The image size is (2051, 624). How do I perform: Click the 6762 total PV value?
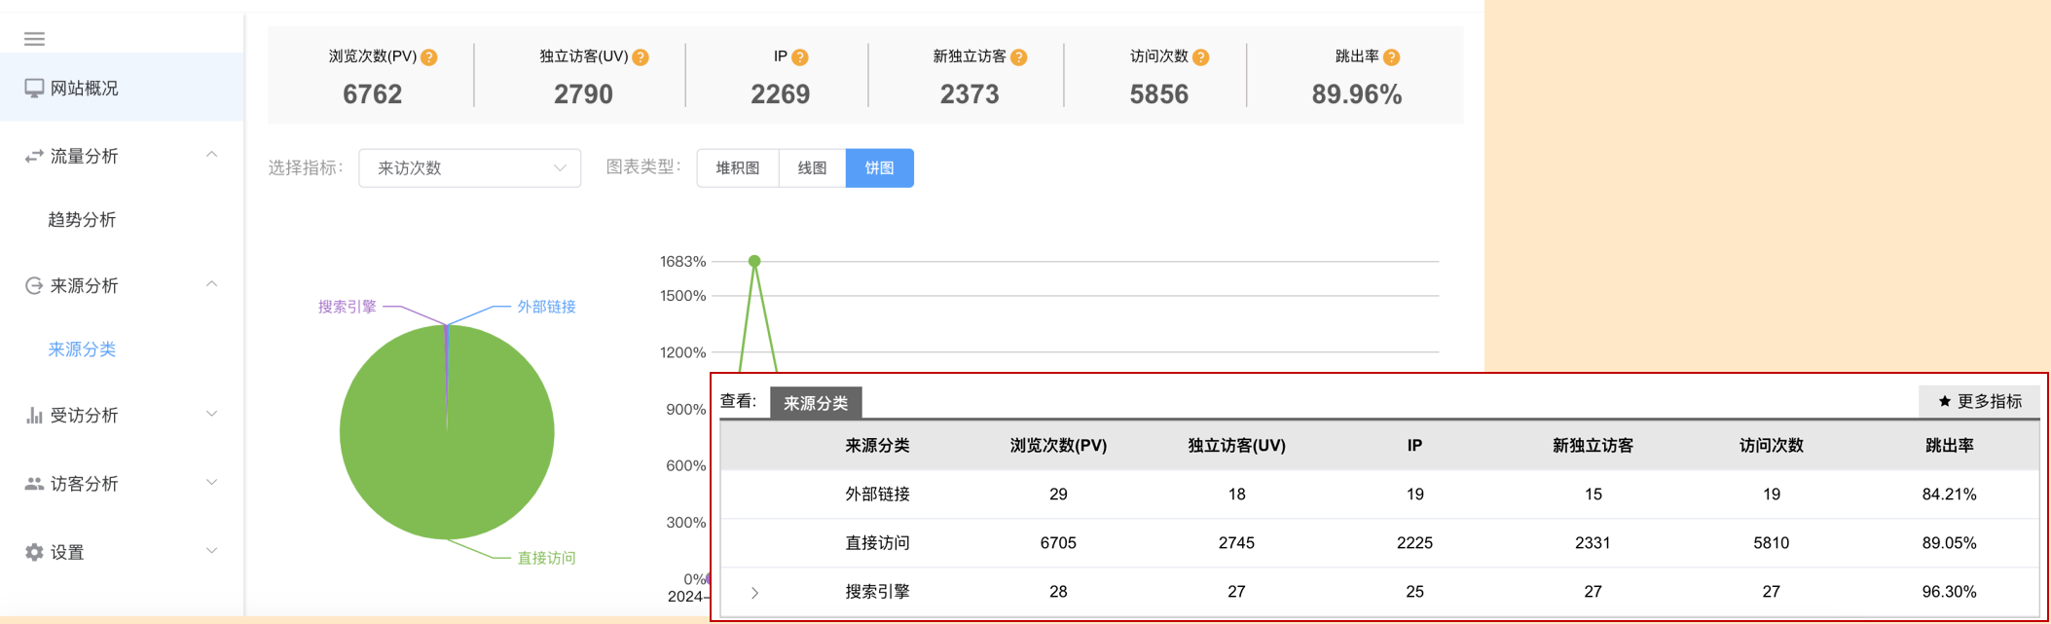pos(373,94)
